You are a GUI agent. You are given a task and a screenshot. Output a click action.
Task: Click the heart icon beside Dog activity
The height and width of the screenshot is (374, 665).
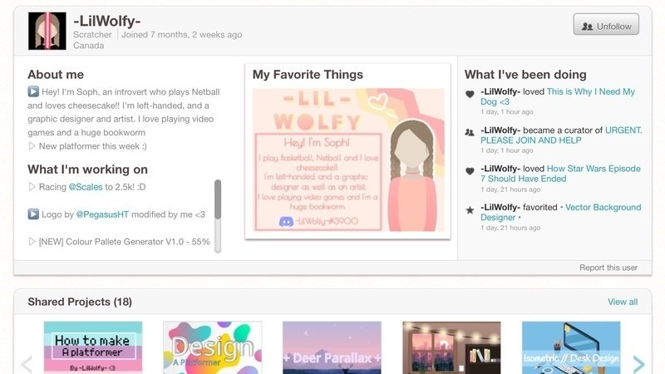470,94
